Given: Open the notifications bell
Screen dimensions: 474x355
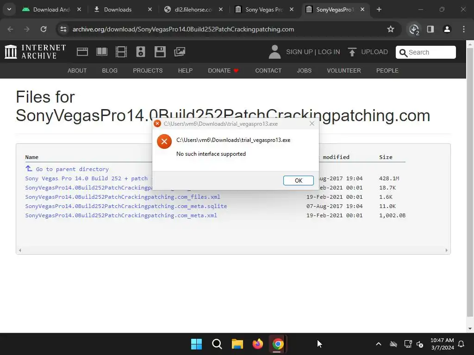Looking at the screenshot, I should click(462, 344).
